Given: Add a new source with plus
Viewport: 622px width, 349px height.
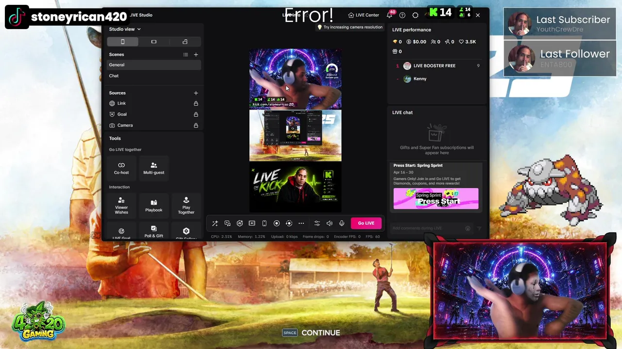Looking at the screenshot, I should pyautogui.click(x=196, y=93).
